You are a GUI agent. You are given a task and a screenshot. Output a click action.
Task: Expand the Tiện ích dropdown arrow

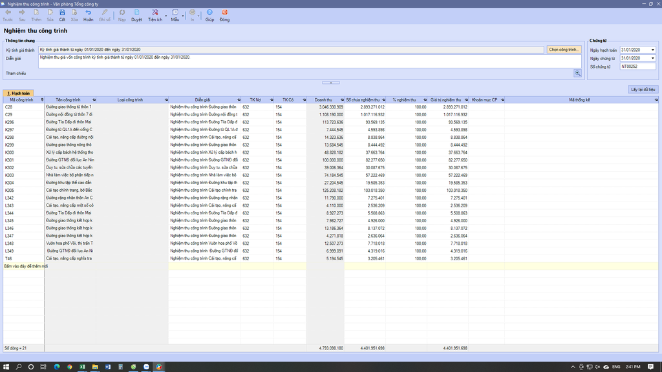tap(166, 16)
